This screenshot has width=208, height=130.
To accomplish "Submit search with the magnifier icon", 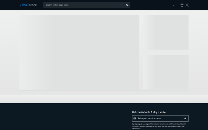I will pyautogui.click(x=127, y=5).
